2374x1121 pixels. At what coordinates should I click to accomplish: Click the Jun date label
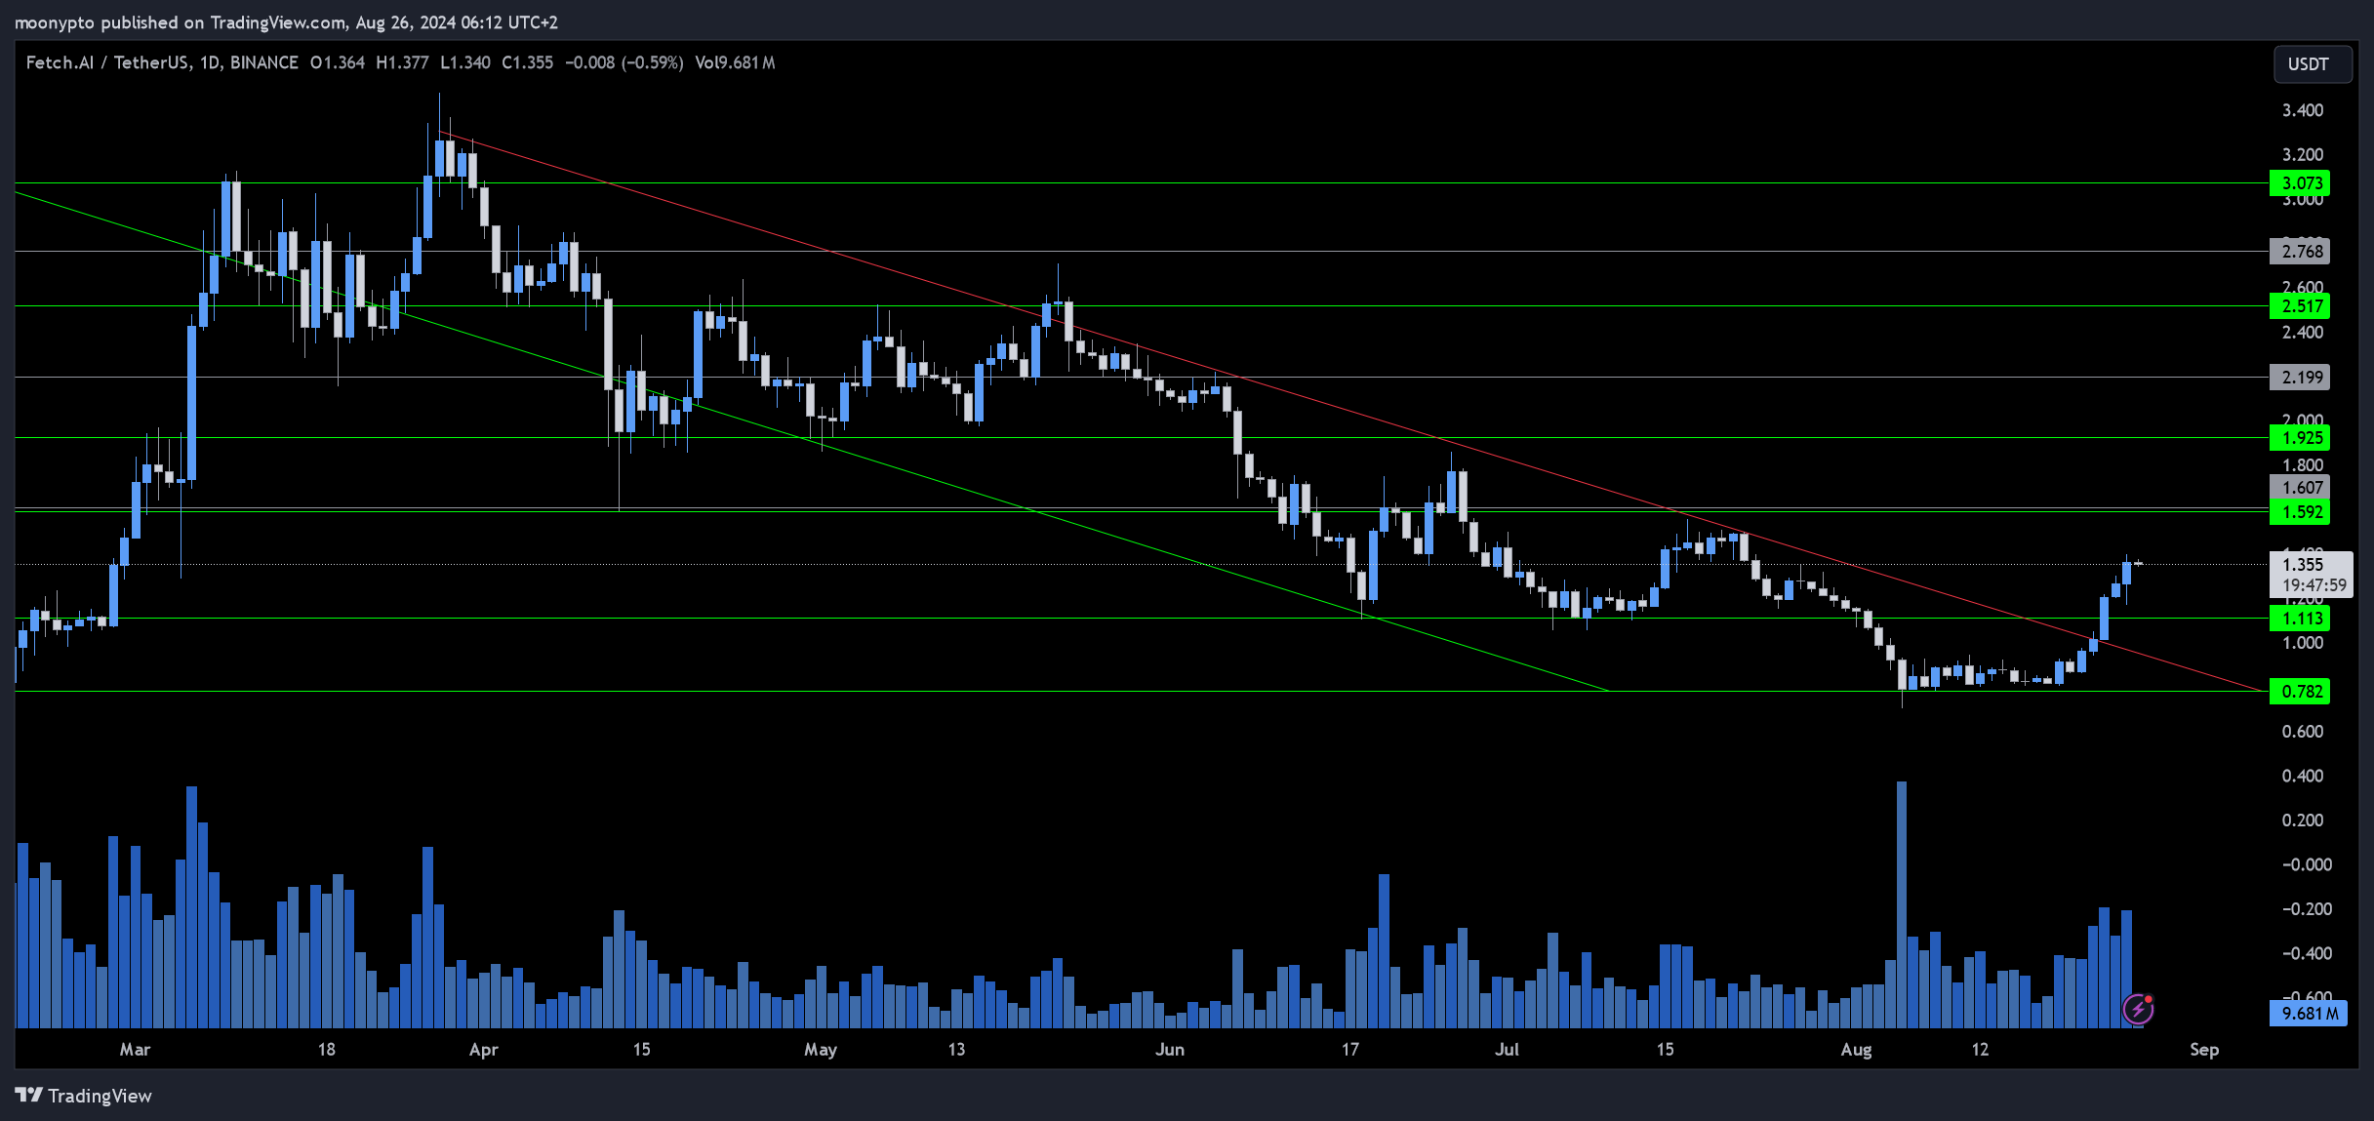click(1170, 1050)
